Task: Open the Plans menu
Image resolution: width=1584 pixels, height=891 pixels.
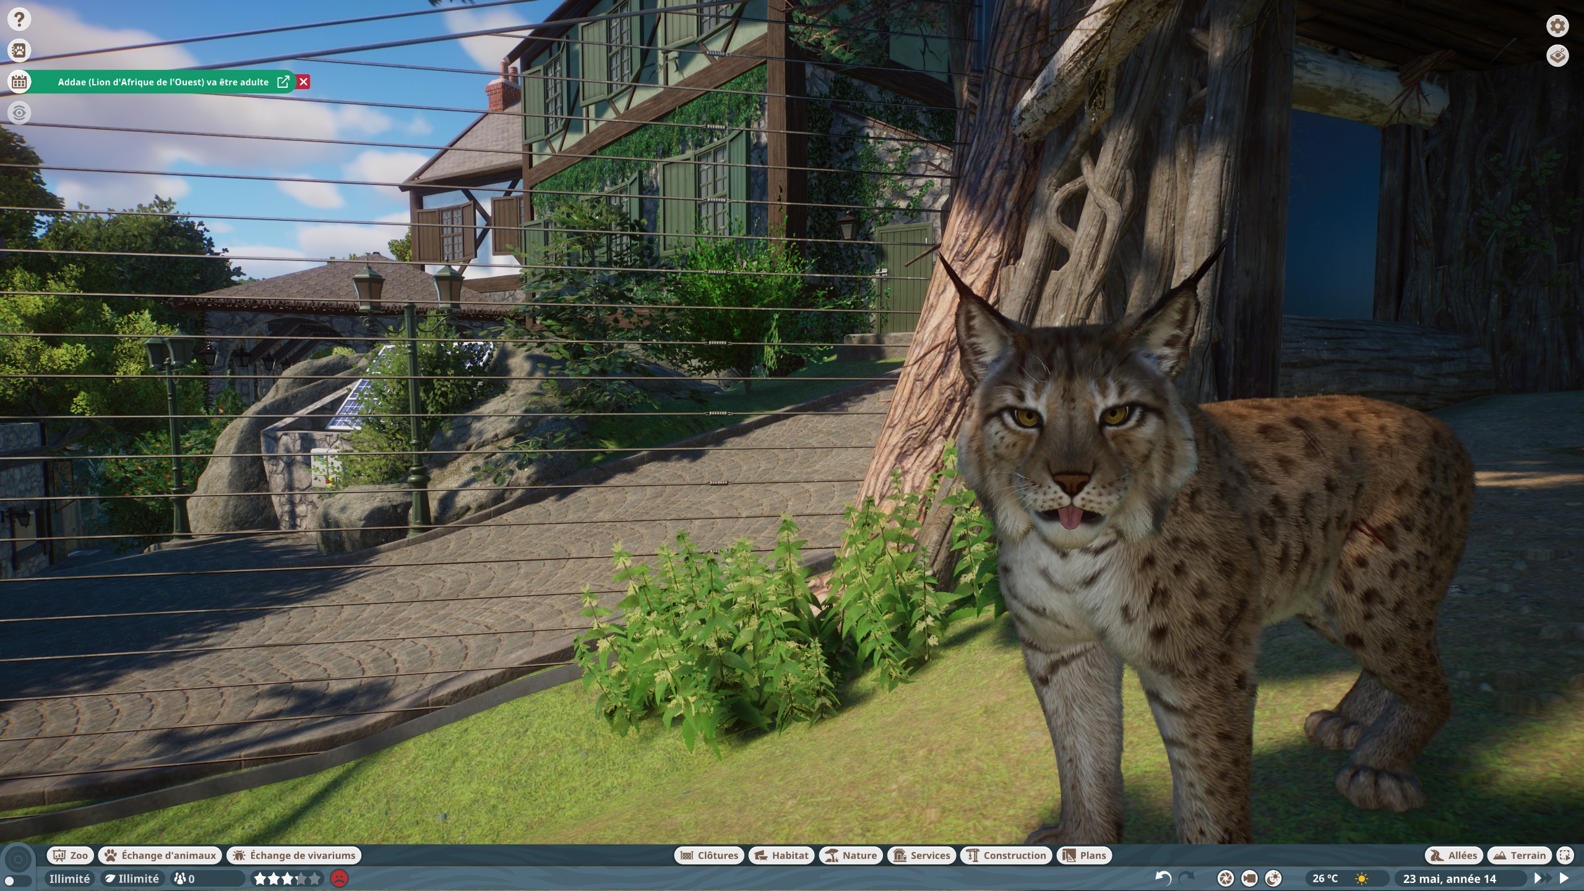Action: (x=1084, y=855)
